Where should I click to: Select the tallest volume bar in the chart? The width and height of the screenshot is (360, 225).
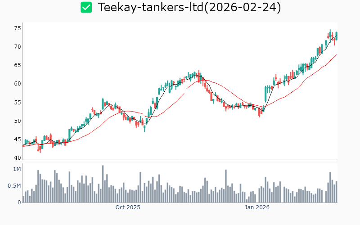pos(103,184)
